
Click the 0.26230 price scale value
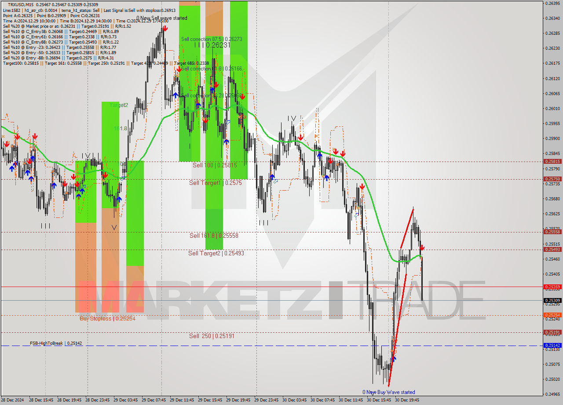(x=552, y=48)
